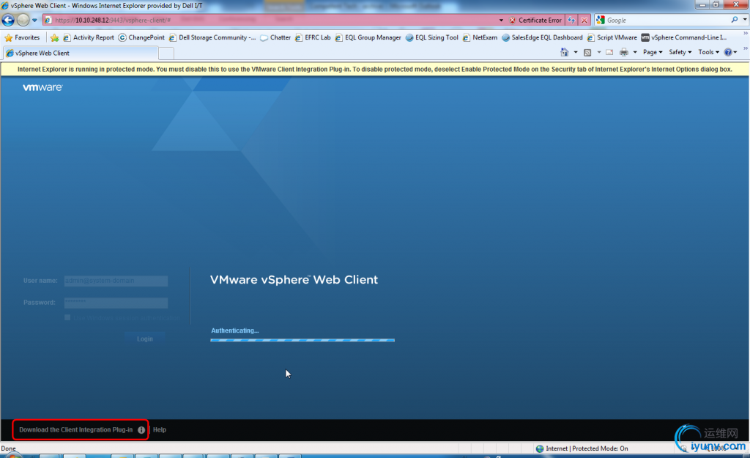750x458 pixels.
Task: Click the RSS feeds icon
Action: coord(587,52)
